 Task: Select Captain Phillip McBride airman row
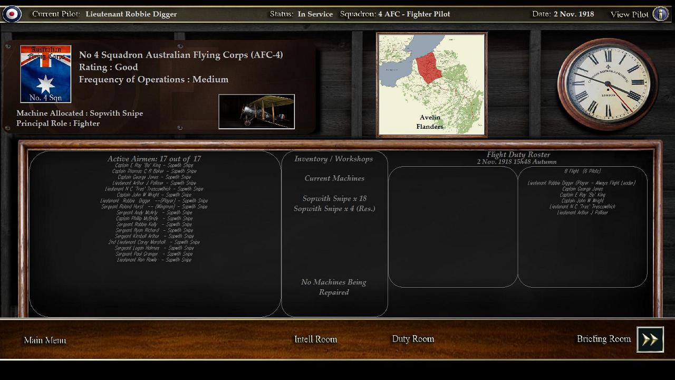pyautogui.click(x=154, y=218)
